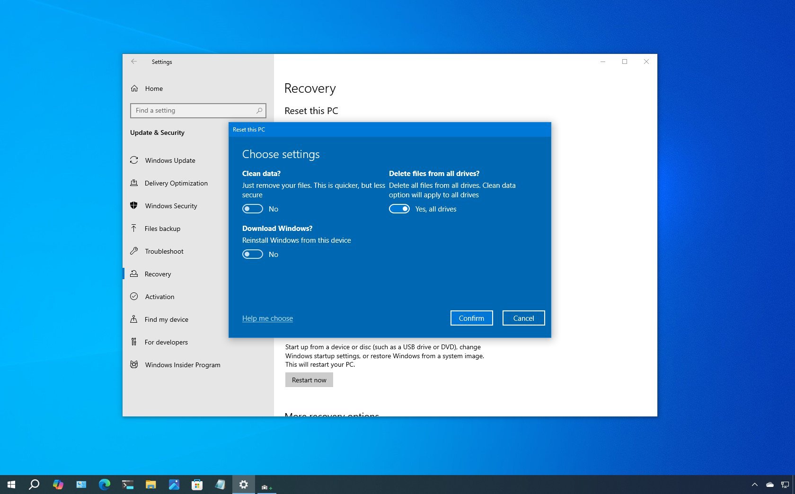Select the Windows Update icon in the sidebar
Screen dimensions: 795x494
134,160
